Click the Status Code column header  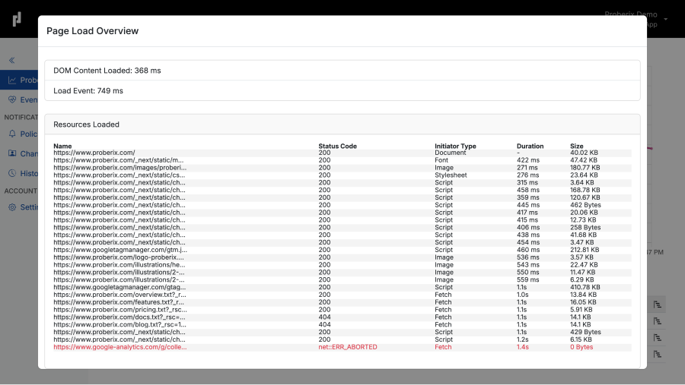[337, 146]
